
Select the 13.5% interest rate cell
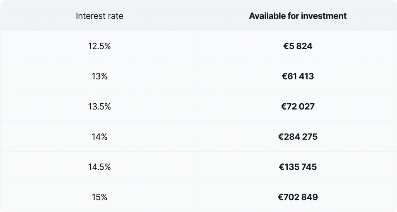(100, 106)
